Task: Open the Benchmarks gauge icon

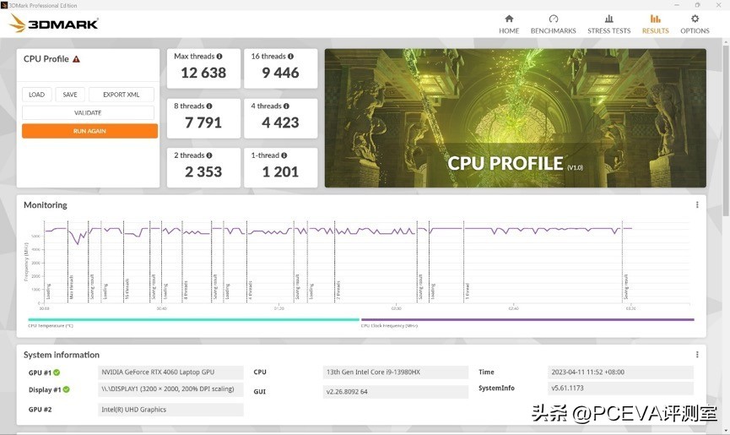Action: tap(553, 19)
